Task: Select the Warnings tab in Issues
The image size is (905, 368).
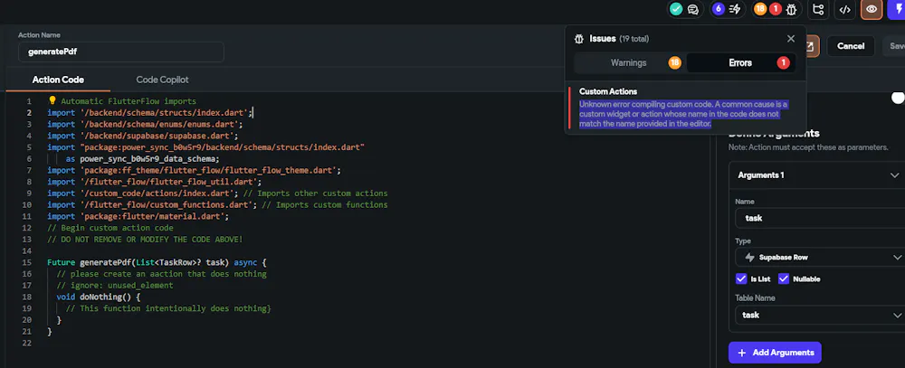Action: point(629,63)
